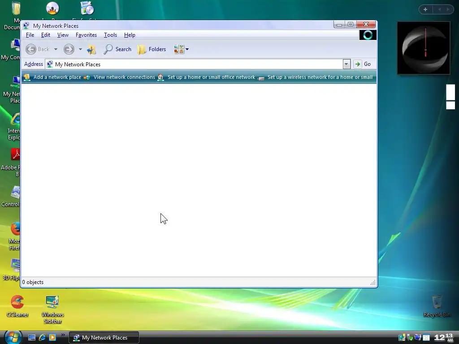
Task: Select the Adobe Reader 8 desktop icon
Action: (12, 162)
